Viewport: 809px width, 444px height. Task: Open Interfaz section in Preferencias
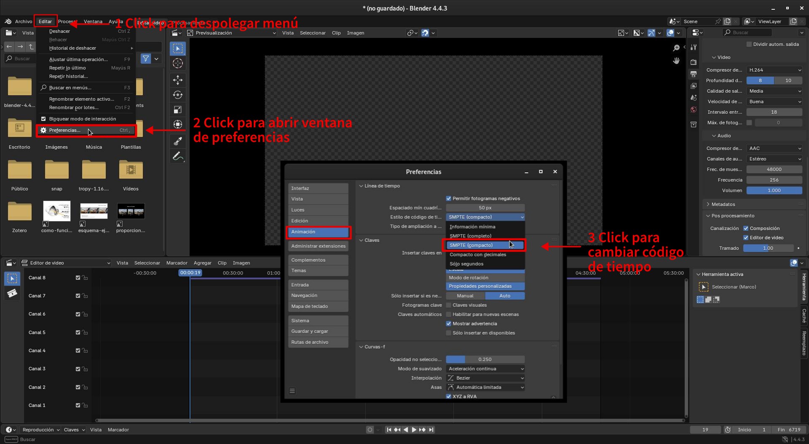click(318, 188)
